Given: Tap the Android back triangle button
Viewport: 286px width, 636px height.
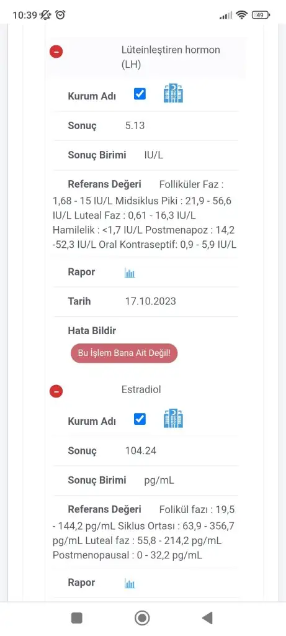Looking at the screenshot, I should click(207, 618).
